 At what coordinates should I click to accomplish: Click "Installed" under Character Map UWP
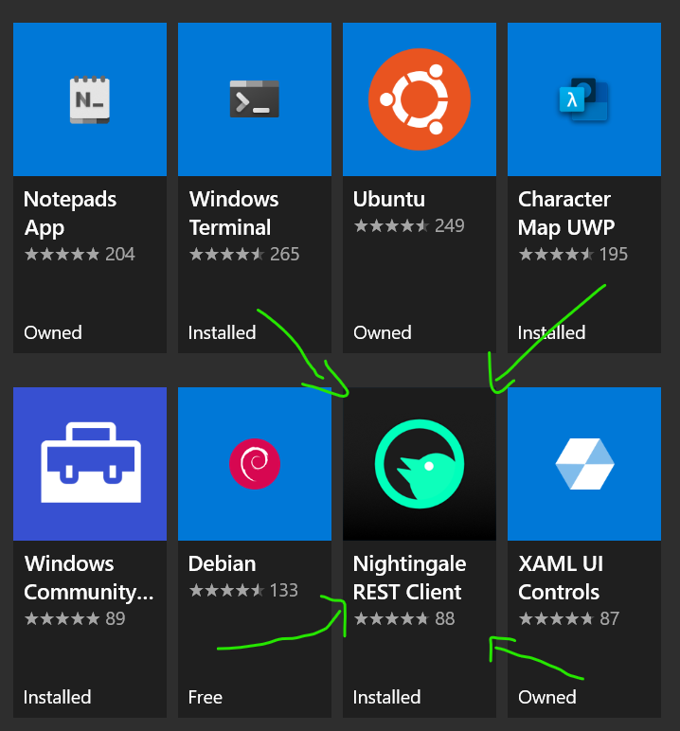tap(552, 333)
